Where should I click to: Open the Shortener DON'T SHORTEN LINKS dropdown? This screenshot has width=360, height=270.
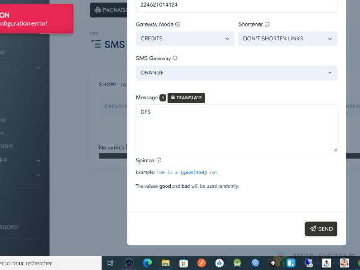(288, 39)
